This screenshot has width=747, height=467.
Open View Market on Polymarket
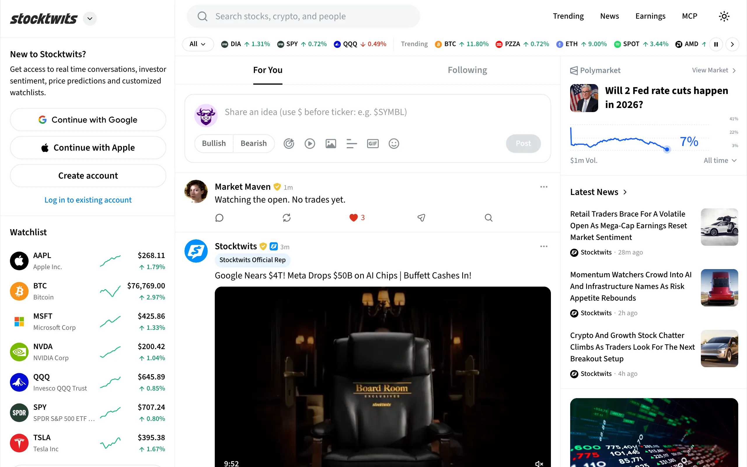714,70
